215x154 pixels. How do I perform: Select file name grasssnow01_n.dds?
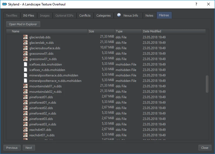[43, 59]
